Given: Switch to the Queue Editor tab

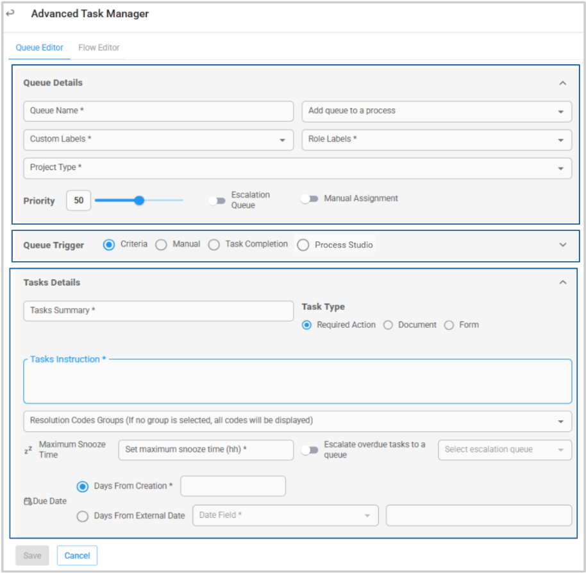Looking at the screenshot, I should (40, 47).
